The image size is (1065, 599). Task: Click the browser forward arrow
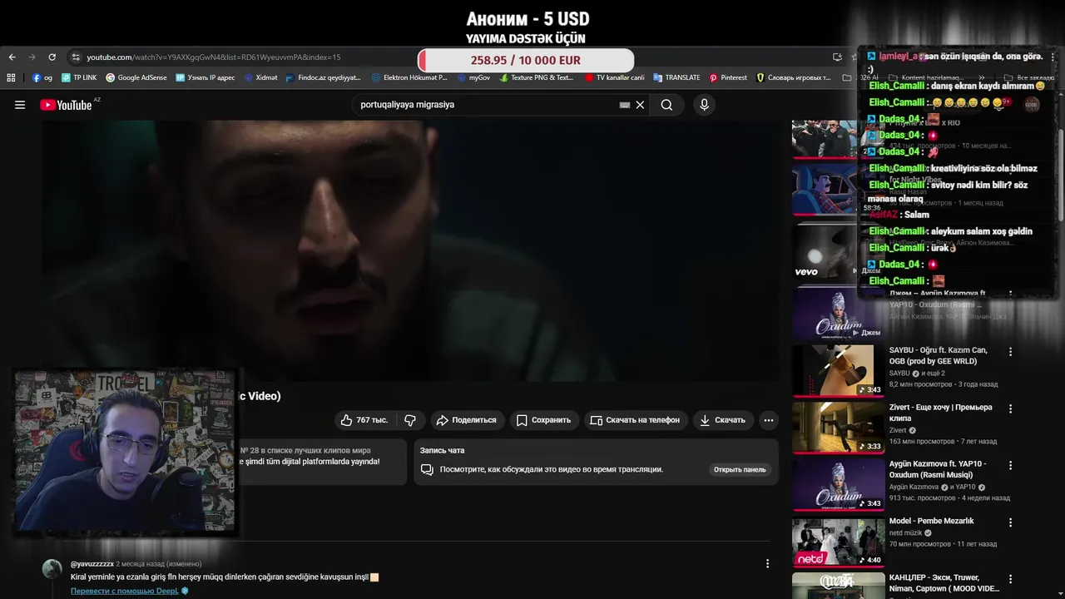(x=32, y=57)
